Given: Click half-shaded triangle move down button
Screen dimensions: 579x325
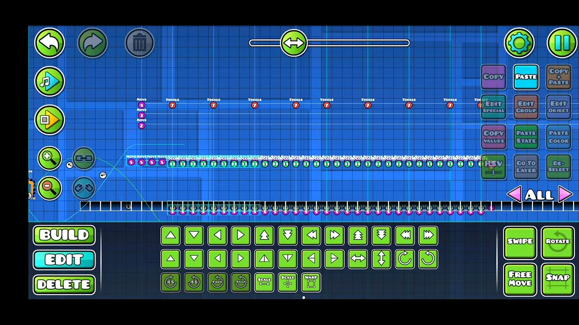Looking at the screenshot, I should [x=288, y=259].
